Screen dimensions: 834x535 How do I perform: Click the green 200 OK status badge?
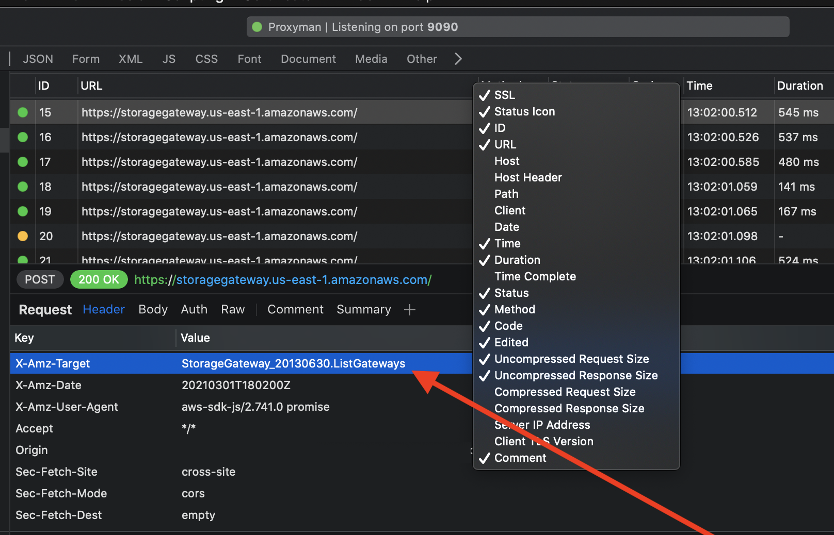(x=99, y=279)
